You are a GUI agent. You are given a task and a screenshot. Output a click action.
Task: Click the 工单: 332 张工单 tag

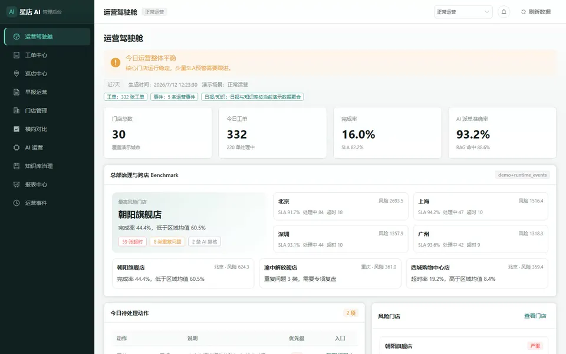click(126, 97)
